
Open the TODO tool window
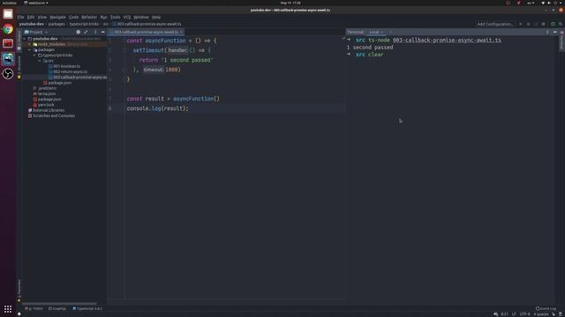tap(34, 308)
